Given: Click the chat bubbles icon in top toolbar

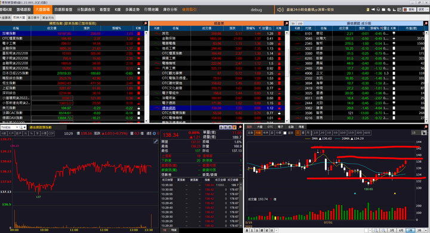Looking at the screenshot, I should (x=389, y=10).
